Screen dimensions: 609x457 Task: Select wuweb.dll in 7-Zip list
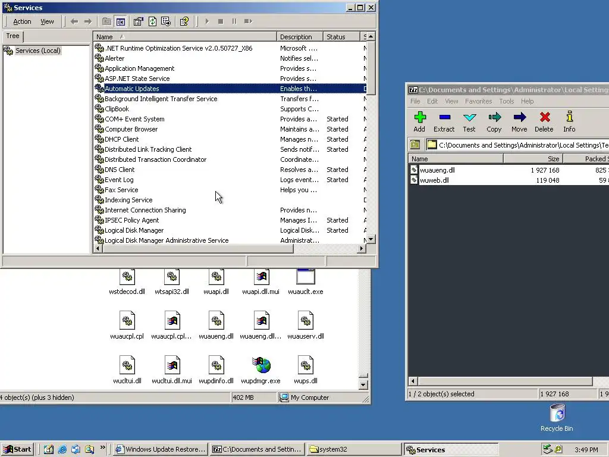point(434,180)
